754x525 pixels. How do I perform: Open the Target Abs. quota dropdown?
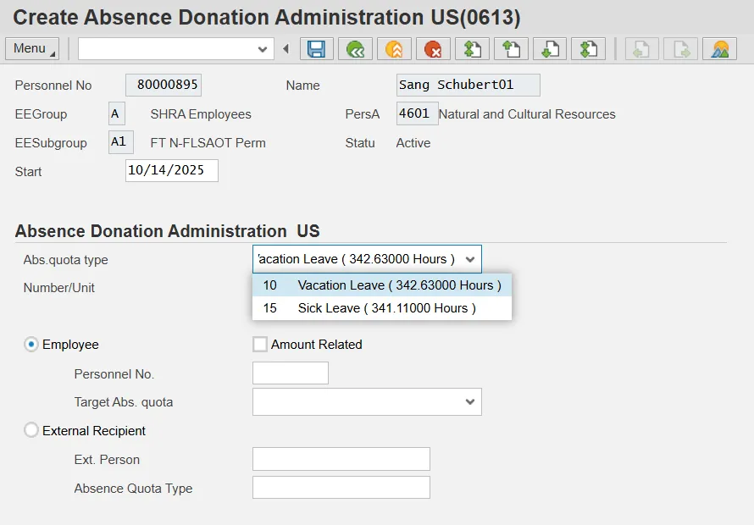click(x=470, y=402)
